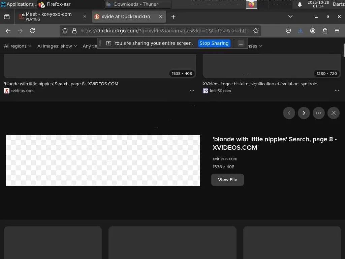Image resolution: width=345 pixels, height=259 pixels.
Task: Expand the All regions filter
Action: tap(18, 46)
